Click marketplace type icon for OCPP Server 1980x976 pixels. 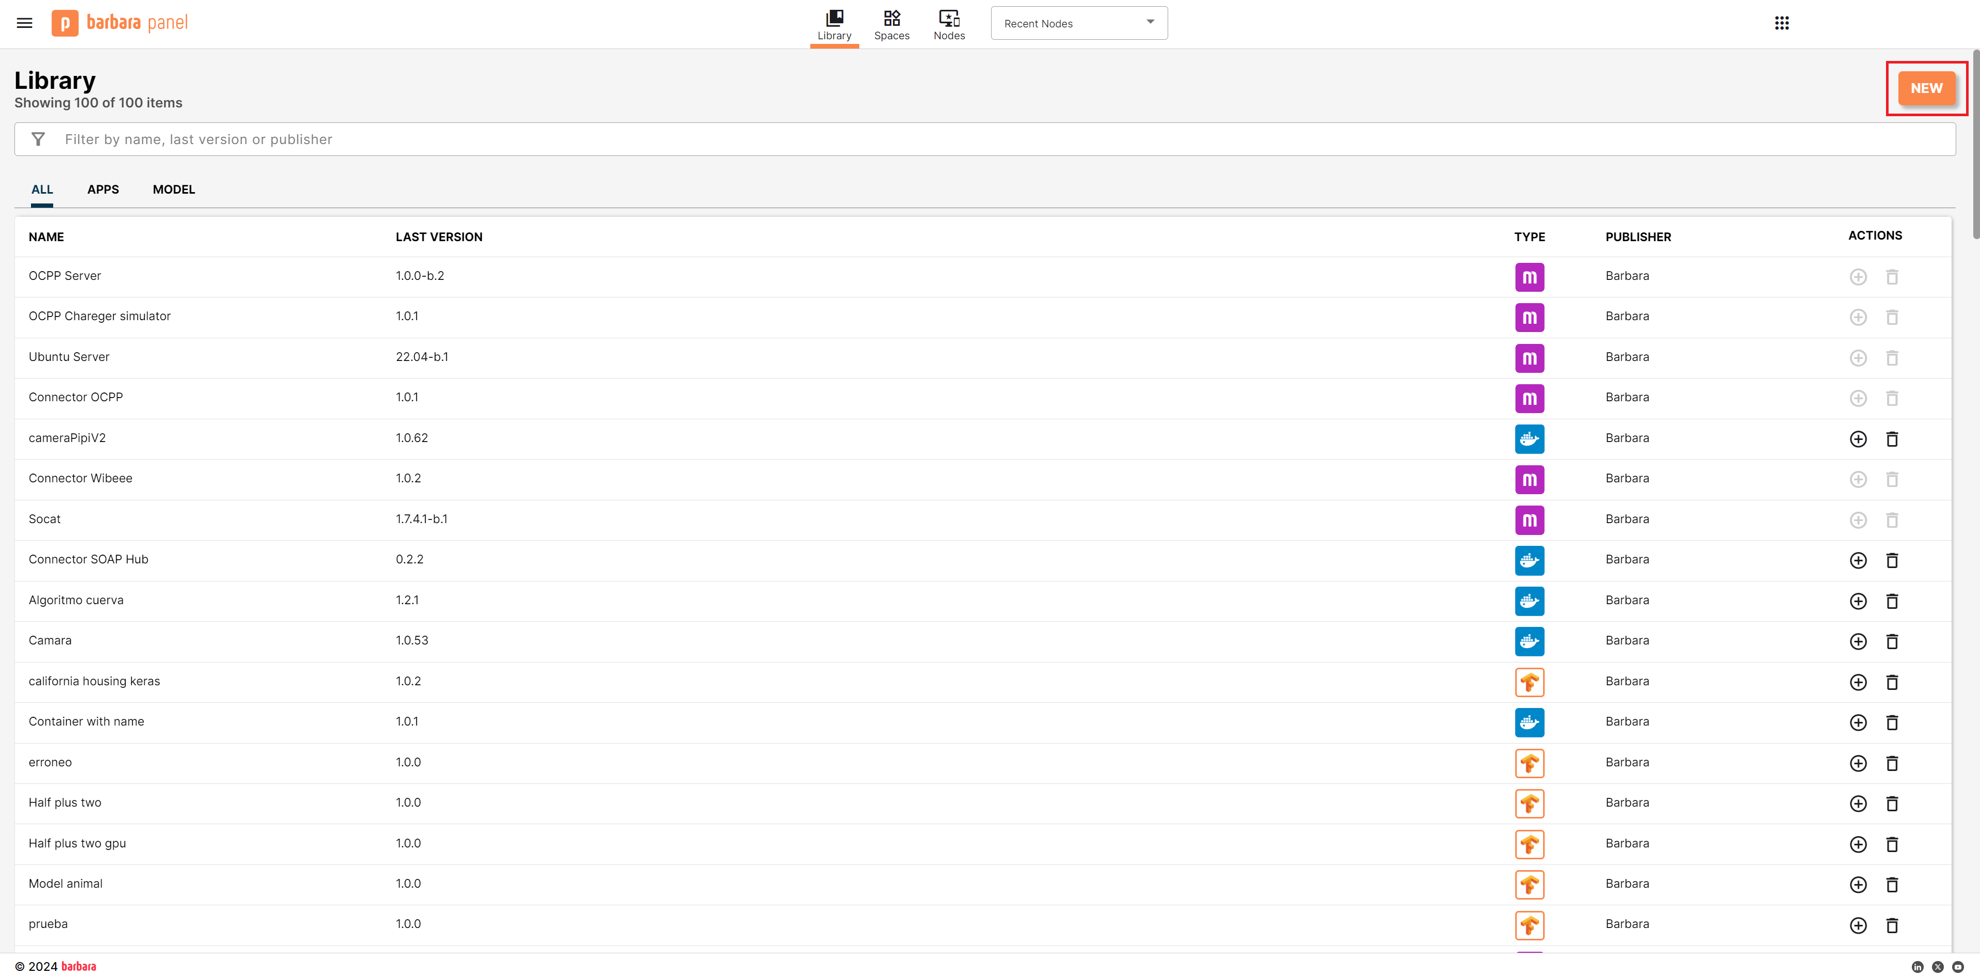(x=1529, y=277)
